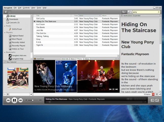Image resolution: width=164 pixels, height=122 pixels.
Task: Toggle shuffle playback mode
Action: [x=153, y=100]
